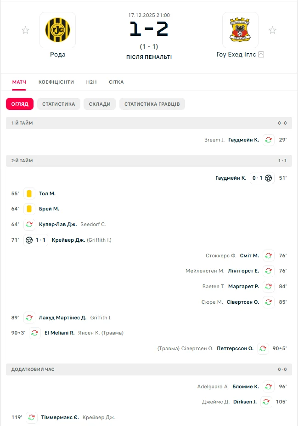Viewport: 298px width, 426px height.
Task: Click the Roda team logo
Action: [x=57, y=30]
